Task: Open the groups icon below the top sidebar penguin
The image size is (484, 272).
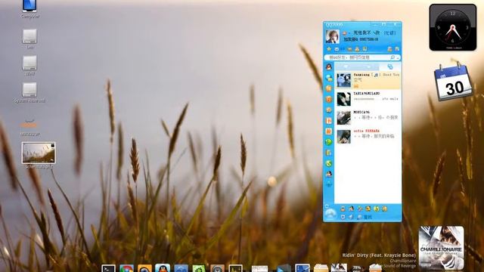Action: [x=329, y=78]
